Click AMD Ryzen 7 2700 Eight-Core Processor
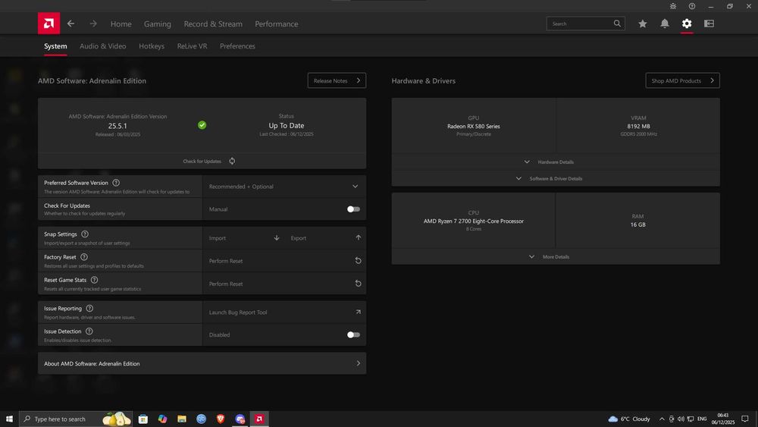758x427 pixels. click(473, 221)
